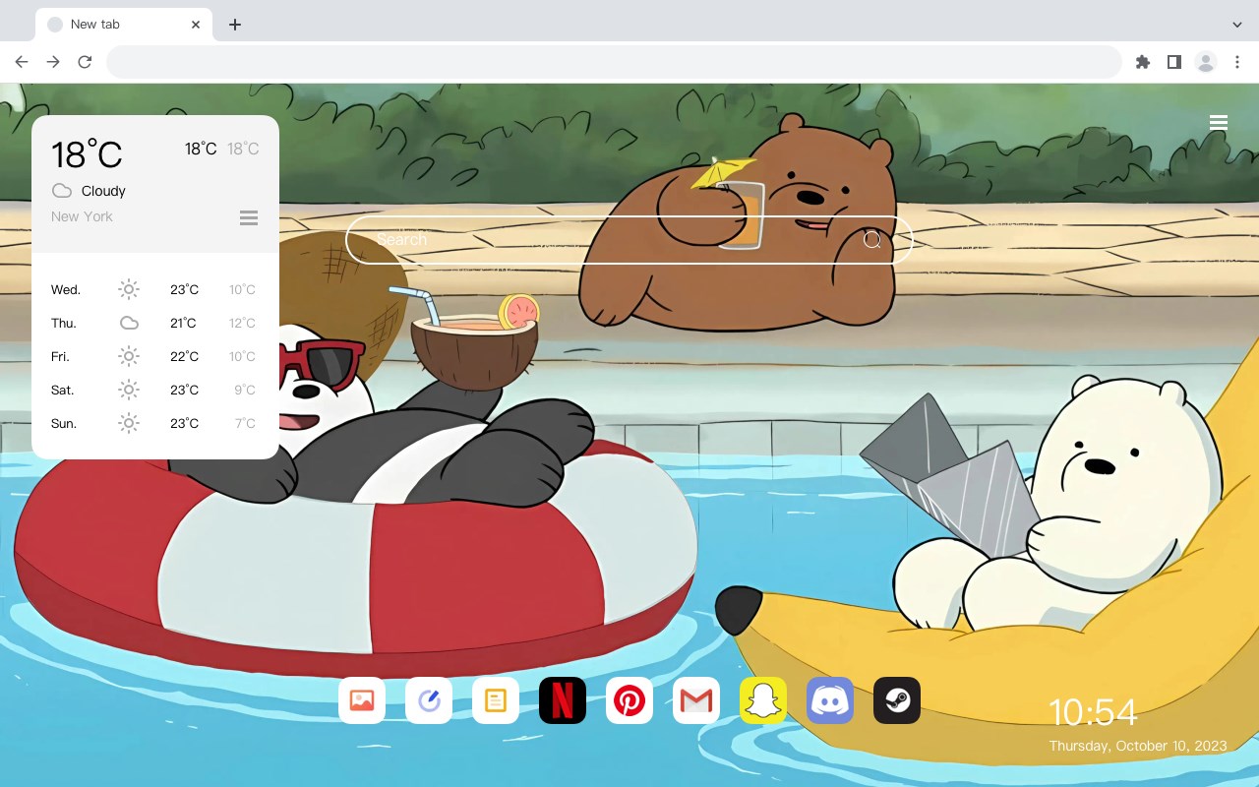The height and width of the screenshot is (787, 1259).
Task: Open the profile avatar icon
Action: click(x=1206, y=62)
